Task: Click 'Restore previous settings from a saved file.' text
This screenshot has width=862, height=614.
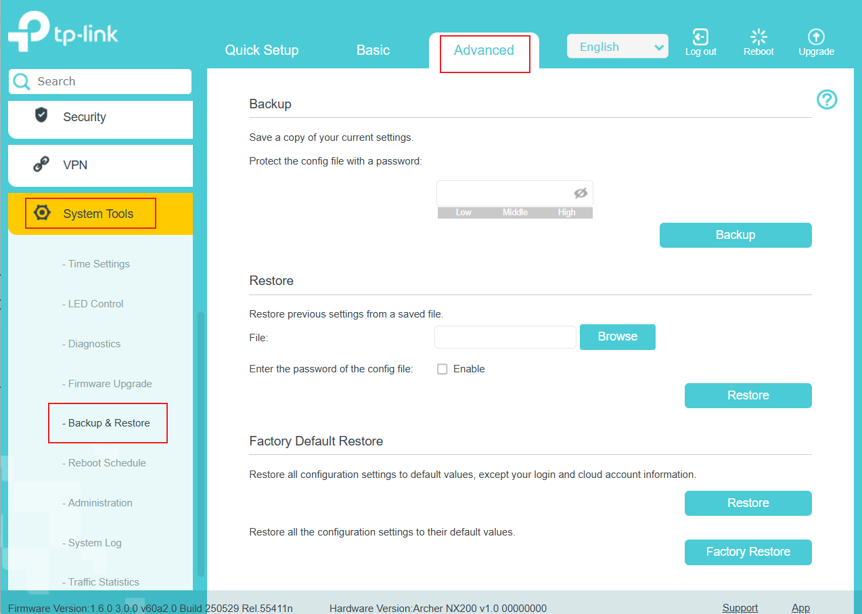Action: [x=346, y=314]
